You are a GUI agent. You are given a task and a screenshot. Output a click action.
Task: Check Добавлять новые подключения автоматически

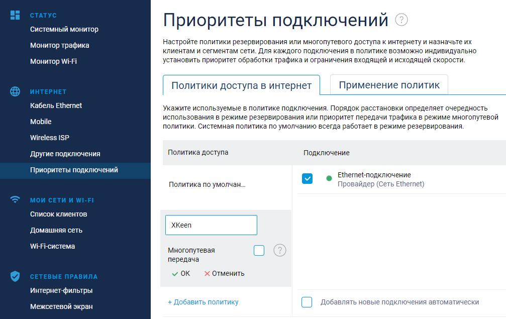(307, 302)
